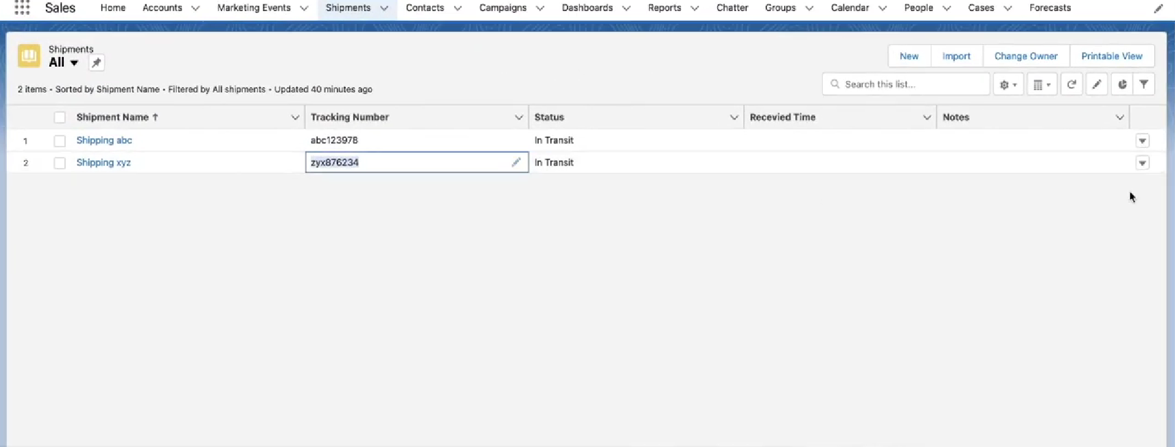This screenshot has width=1175, height=447.
Task: Sort by Shipment Name column header
Action: click(117, 117)
